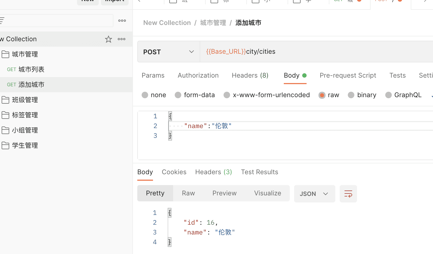The width and height of the screenshot is (433, 254).
Task: Expand the 标签管理 folder
Action: (x=66, y=115)
